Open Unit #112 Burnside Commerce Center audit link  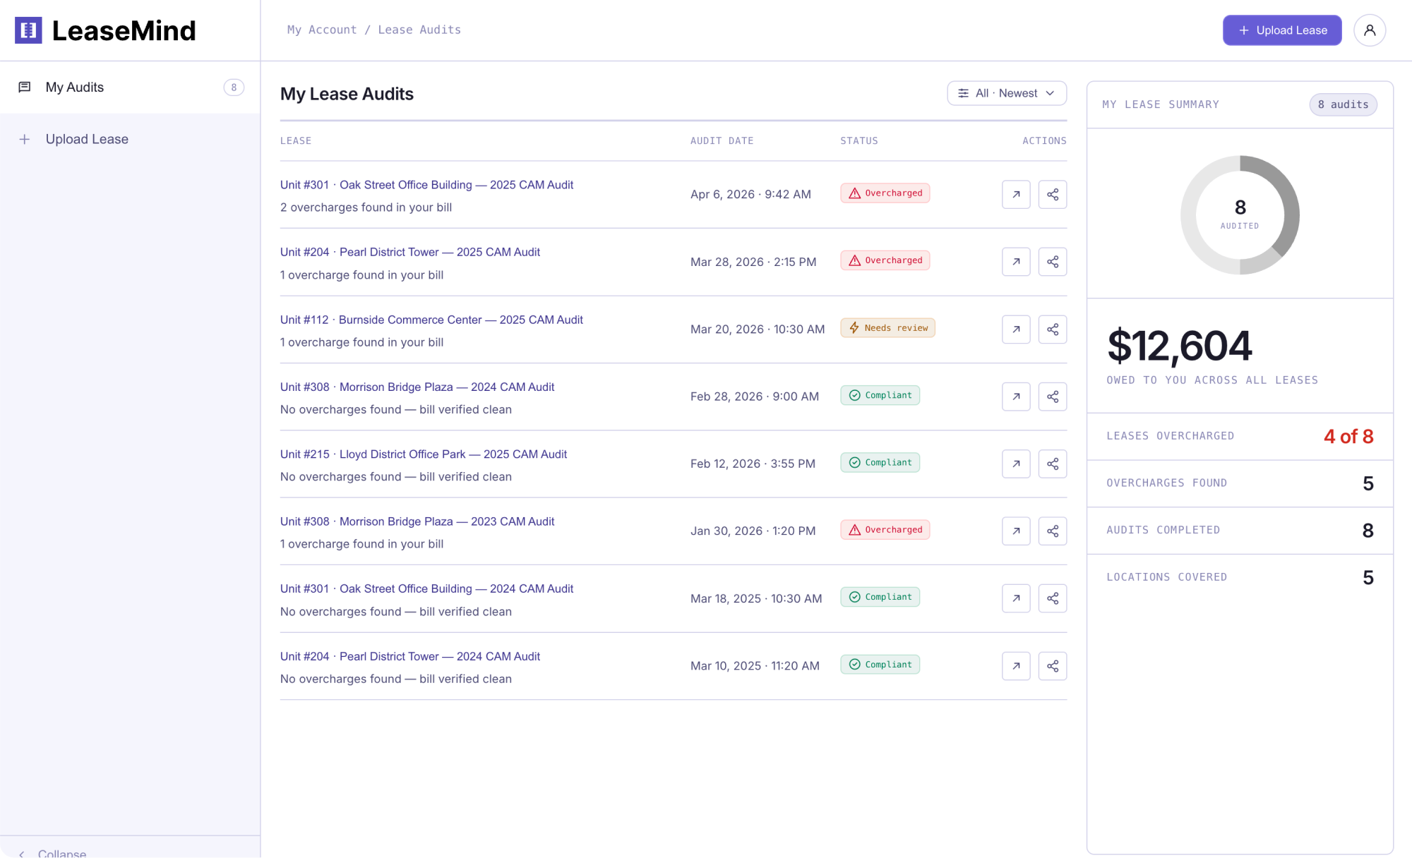click(x=431, y=320)
